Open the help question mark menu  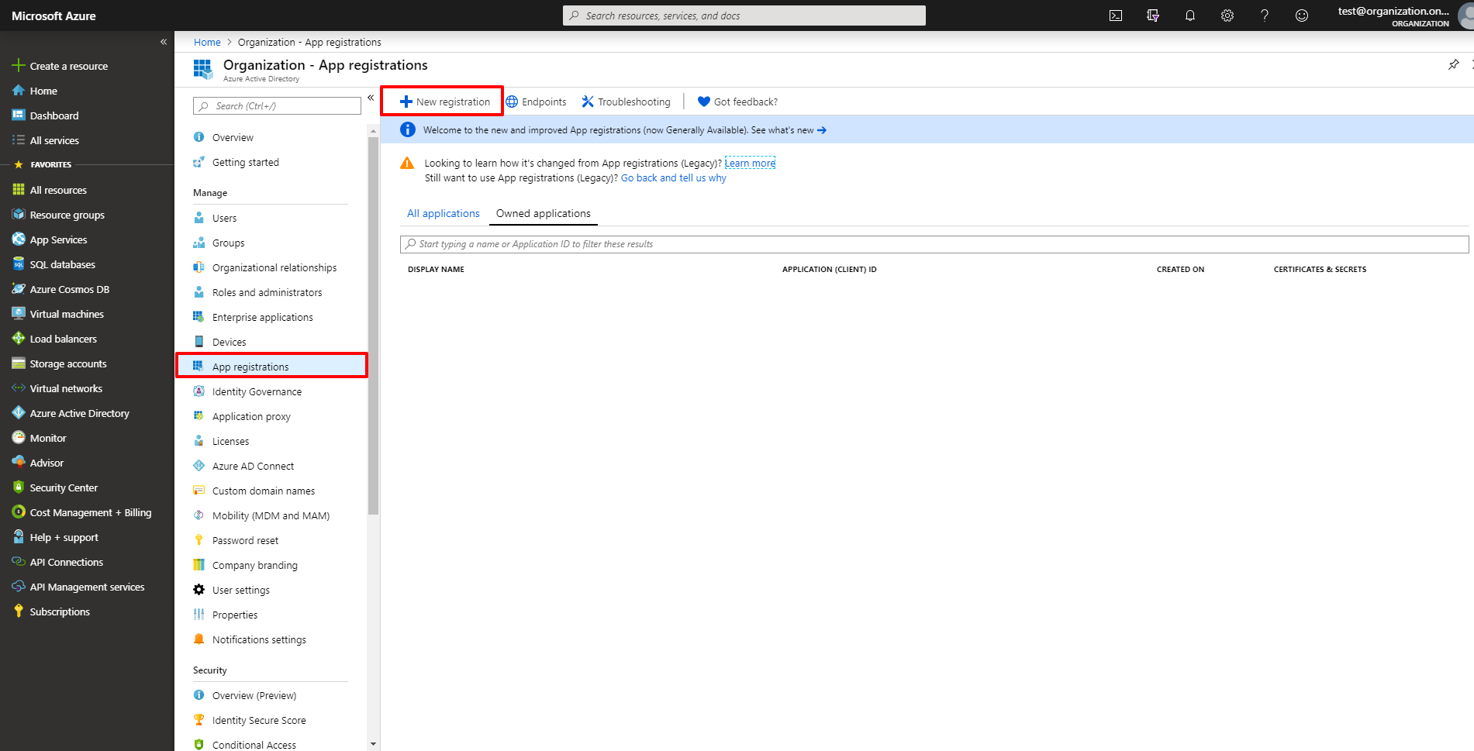click(1265, 16)
